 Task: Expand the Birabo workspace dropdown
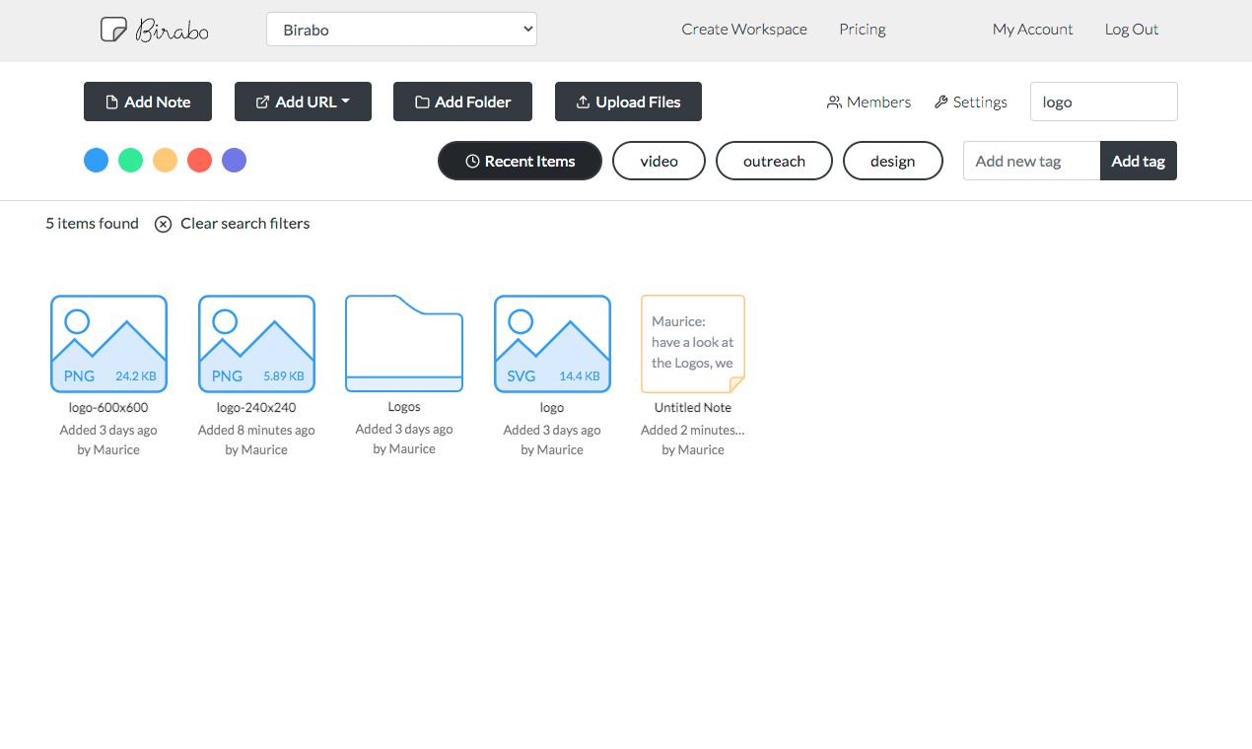coord(401,30)
